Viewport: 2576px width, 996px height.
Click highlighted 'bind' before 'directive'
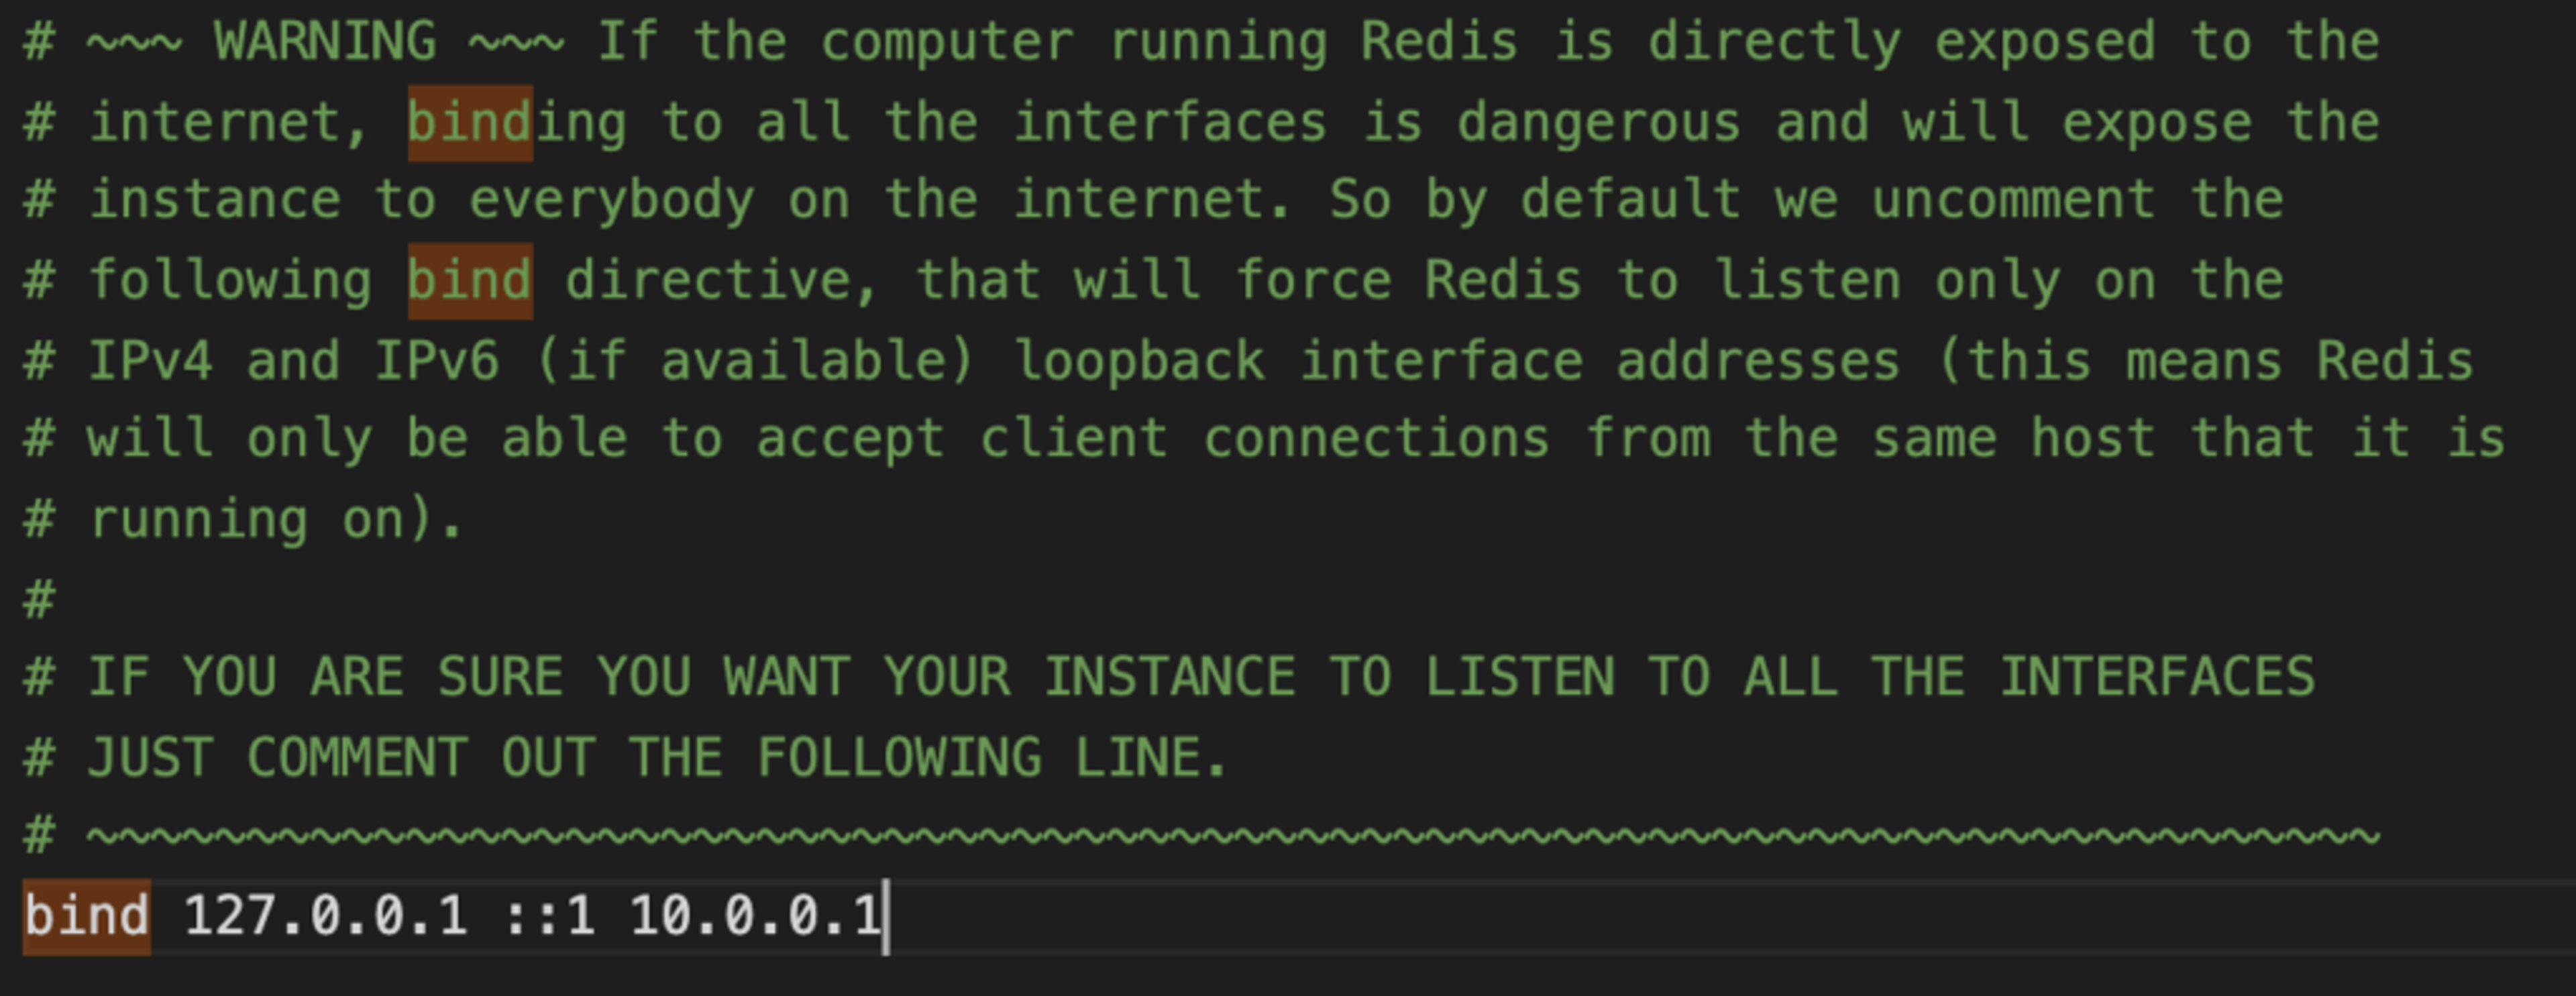click(470, 282)
